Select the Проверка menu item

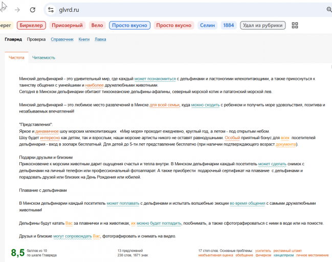tap(36, 39)
